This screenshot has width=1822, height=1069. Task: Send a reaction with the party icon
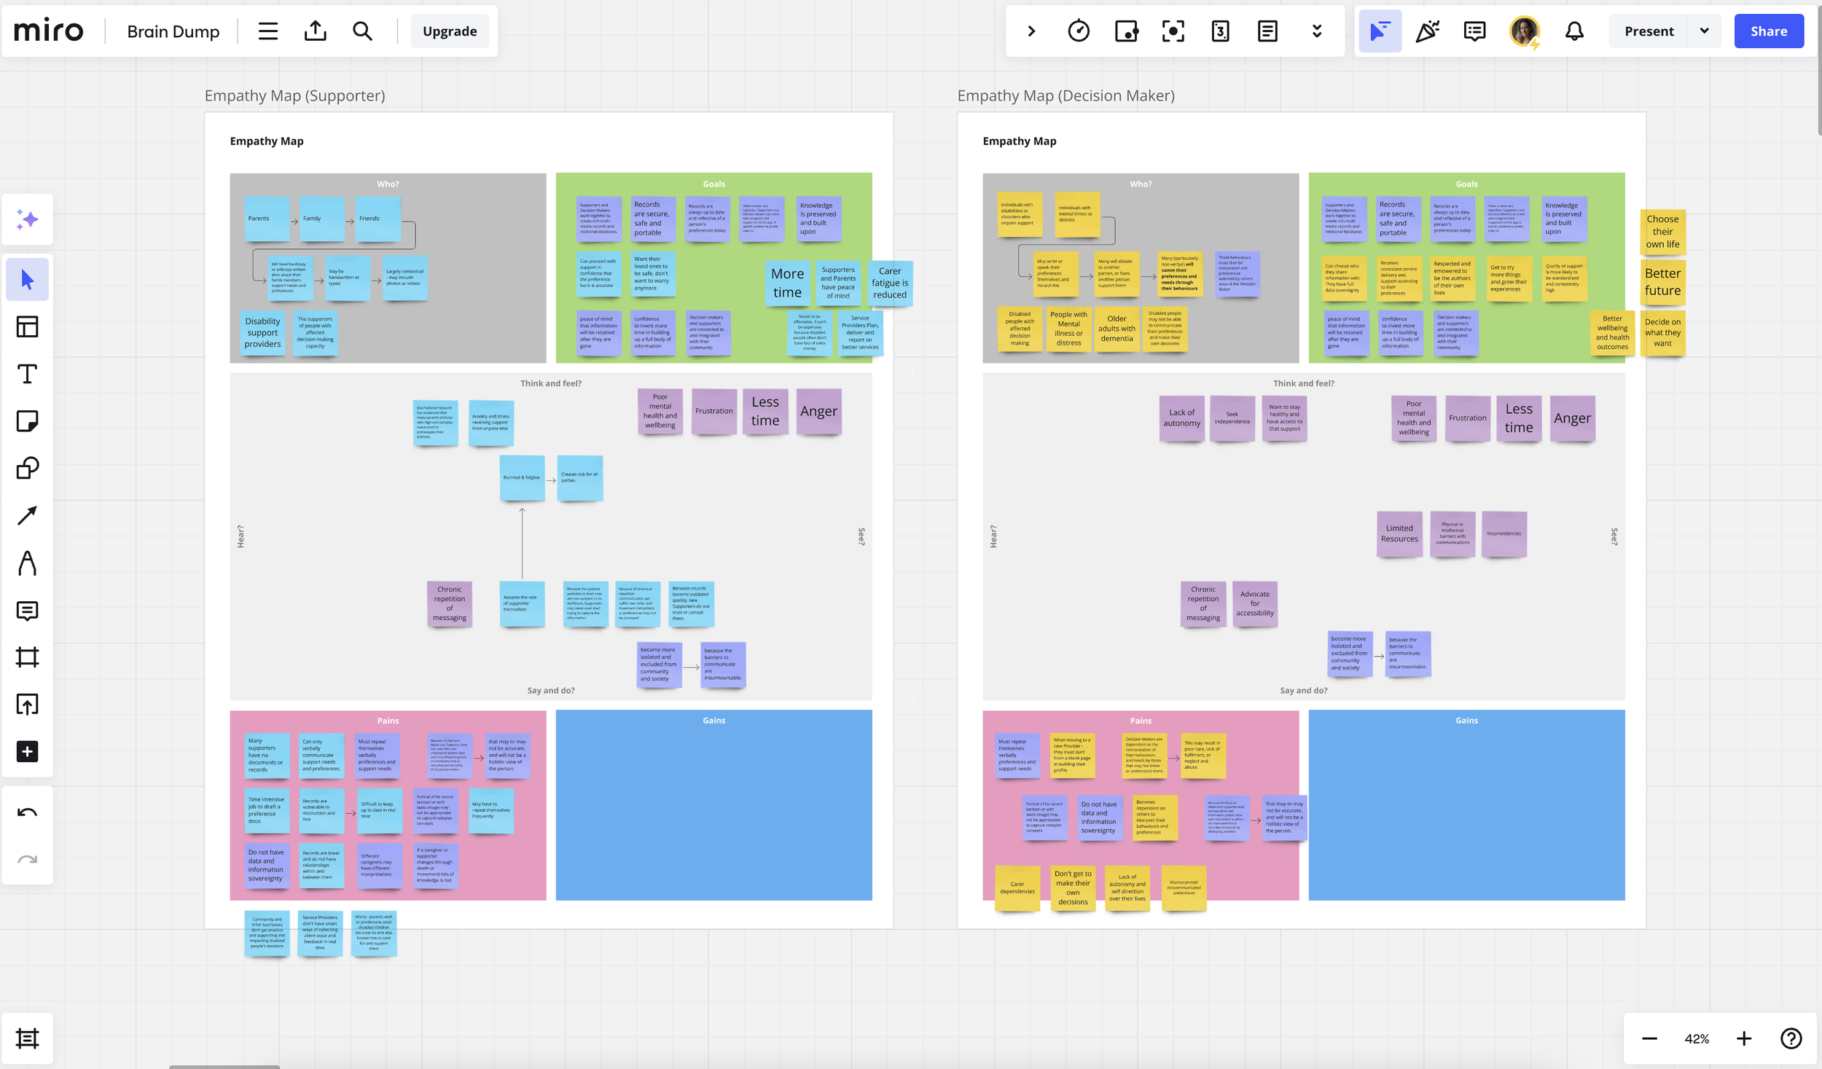[1427, 31]
